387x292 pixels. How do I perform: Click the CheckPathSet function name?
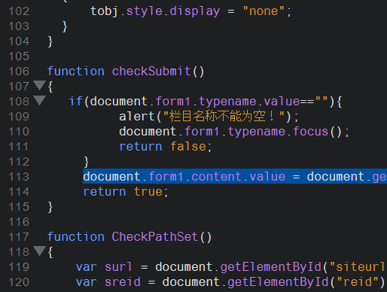[154, 237]
